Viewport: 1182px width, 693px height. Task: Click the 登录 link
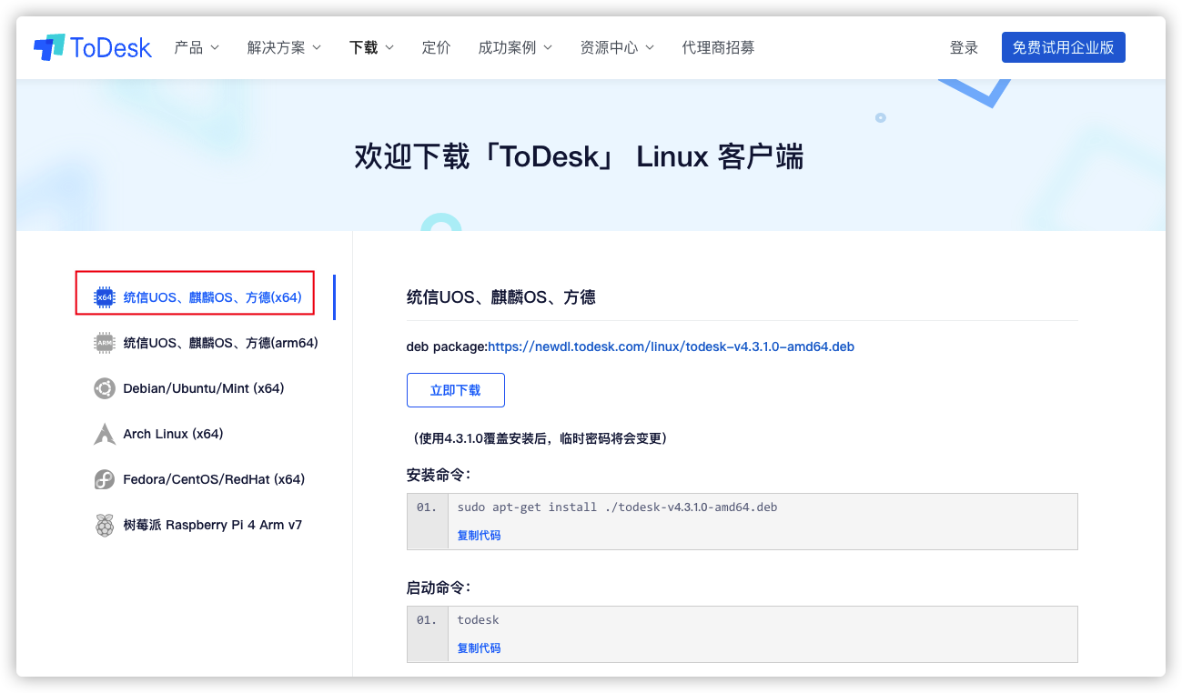(964, 47)
